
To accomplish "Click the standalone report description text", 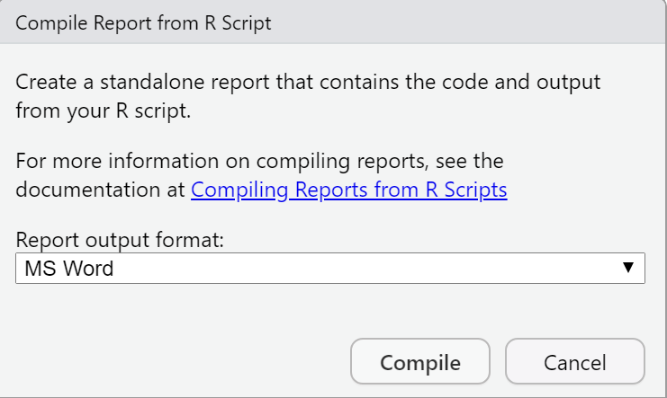I will click(x=308, y=96).
